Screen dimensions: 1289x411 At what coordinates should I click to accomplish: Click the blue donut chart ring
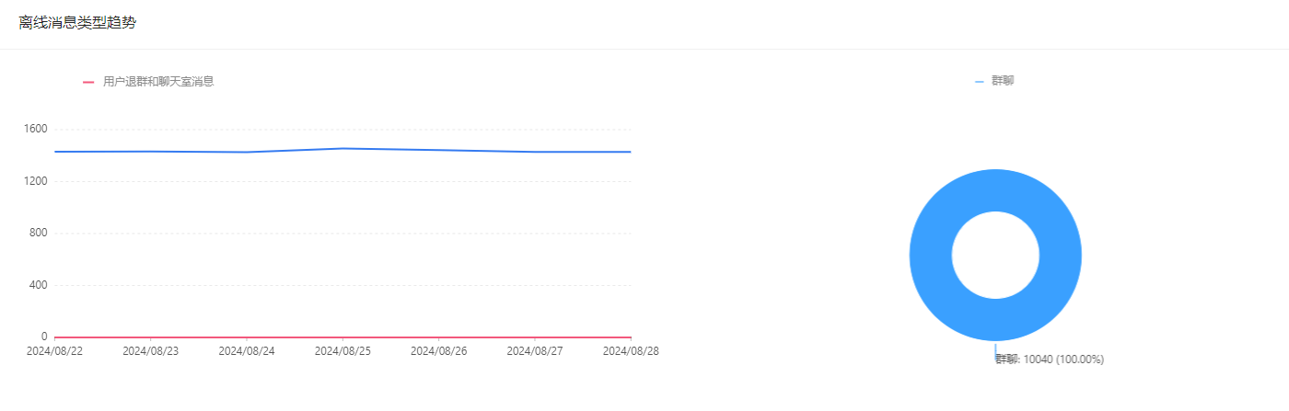[x=930, y=255]
